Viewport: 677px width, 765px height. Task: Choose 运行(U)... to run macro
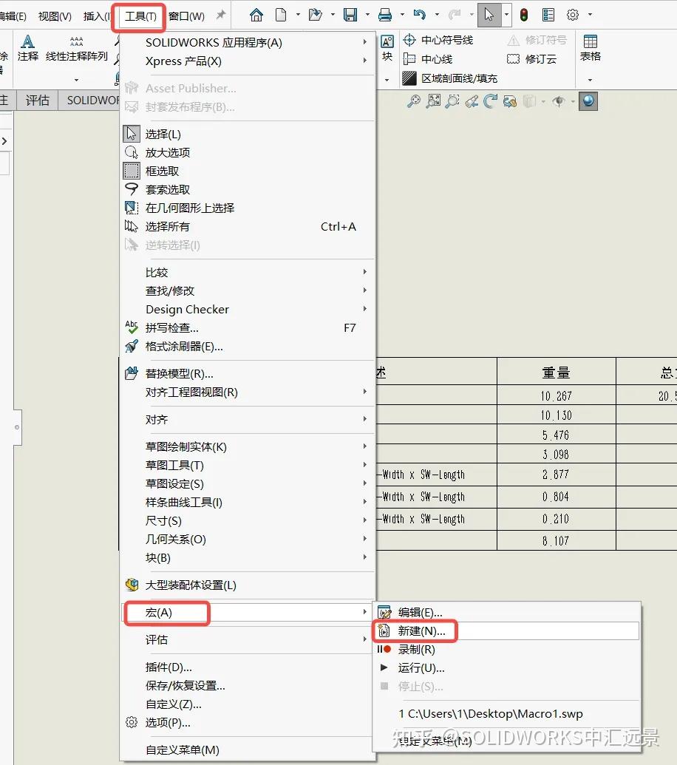pos(506,668)
